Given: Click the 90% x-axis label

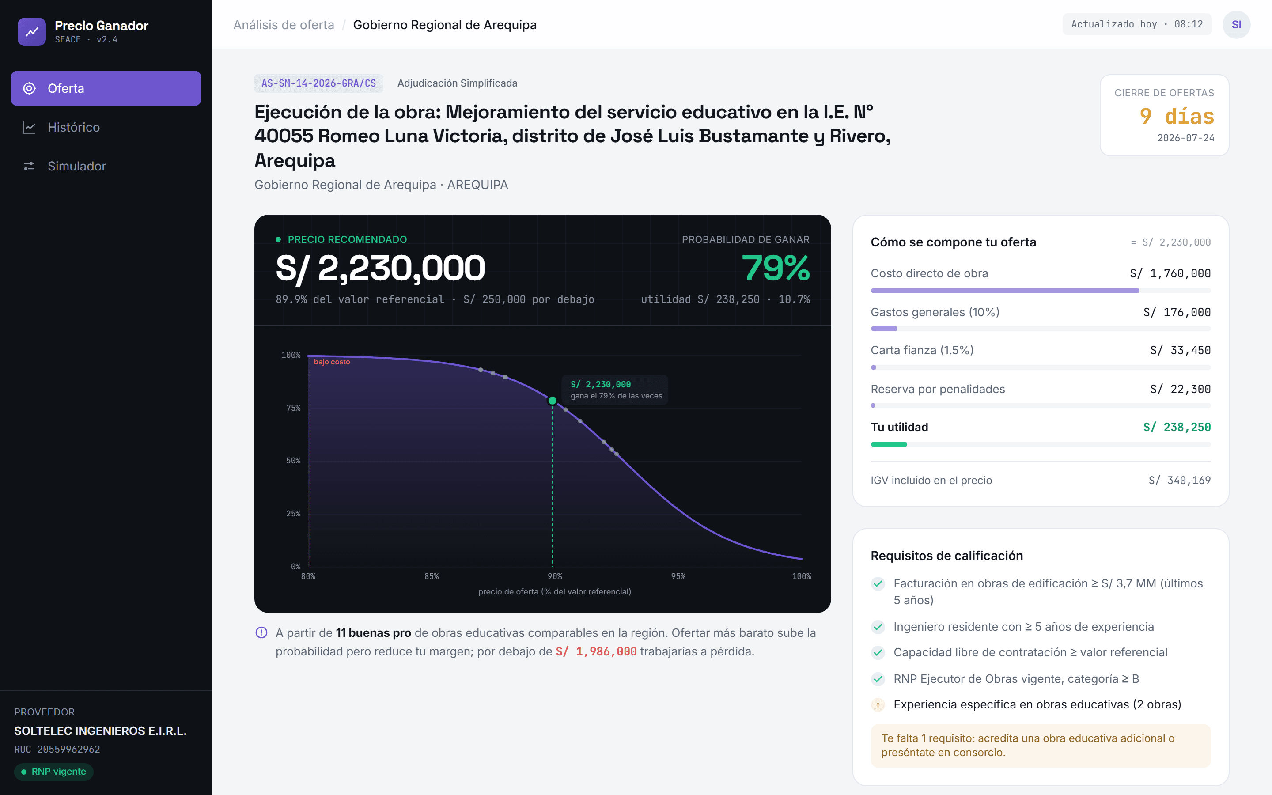Looking at the screenshot, I should coord(555,576).
